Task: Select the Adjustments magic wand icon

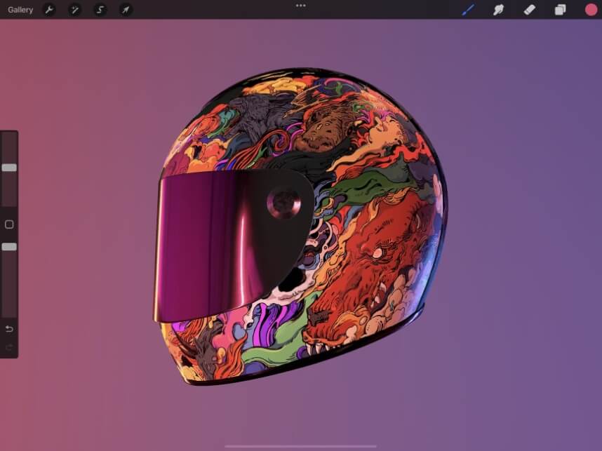Action: pos(74,9)
